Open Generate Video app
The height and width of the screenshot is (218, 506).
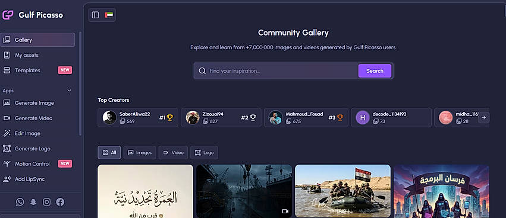click(x=37, y=118)
